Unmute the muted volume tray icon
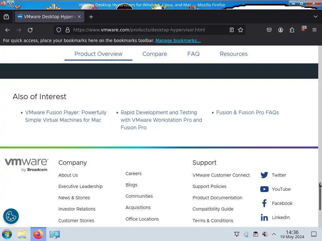This screenshot has width=322, height=241. tap(265, 234)
